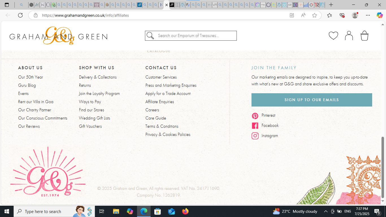This screenshot has width=386, height=217.
Task: Refresh the page in the browser
Action: tap(20, 15)
